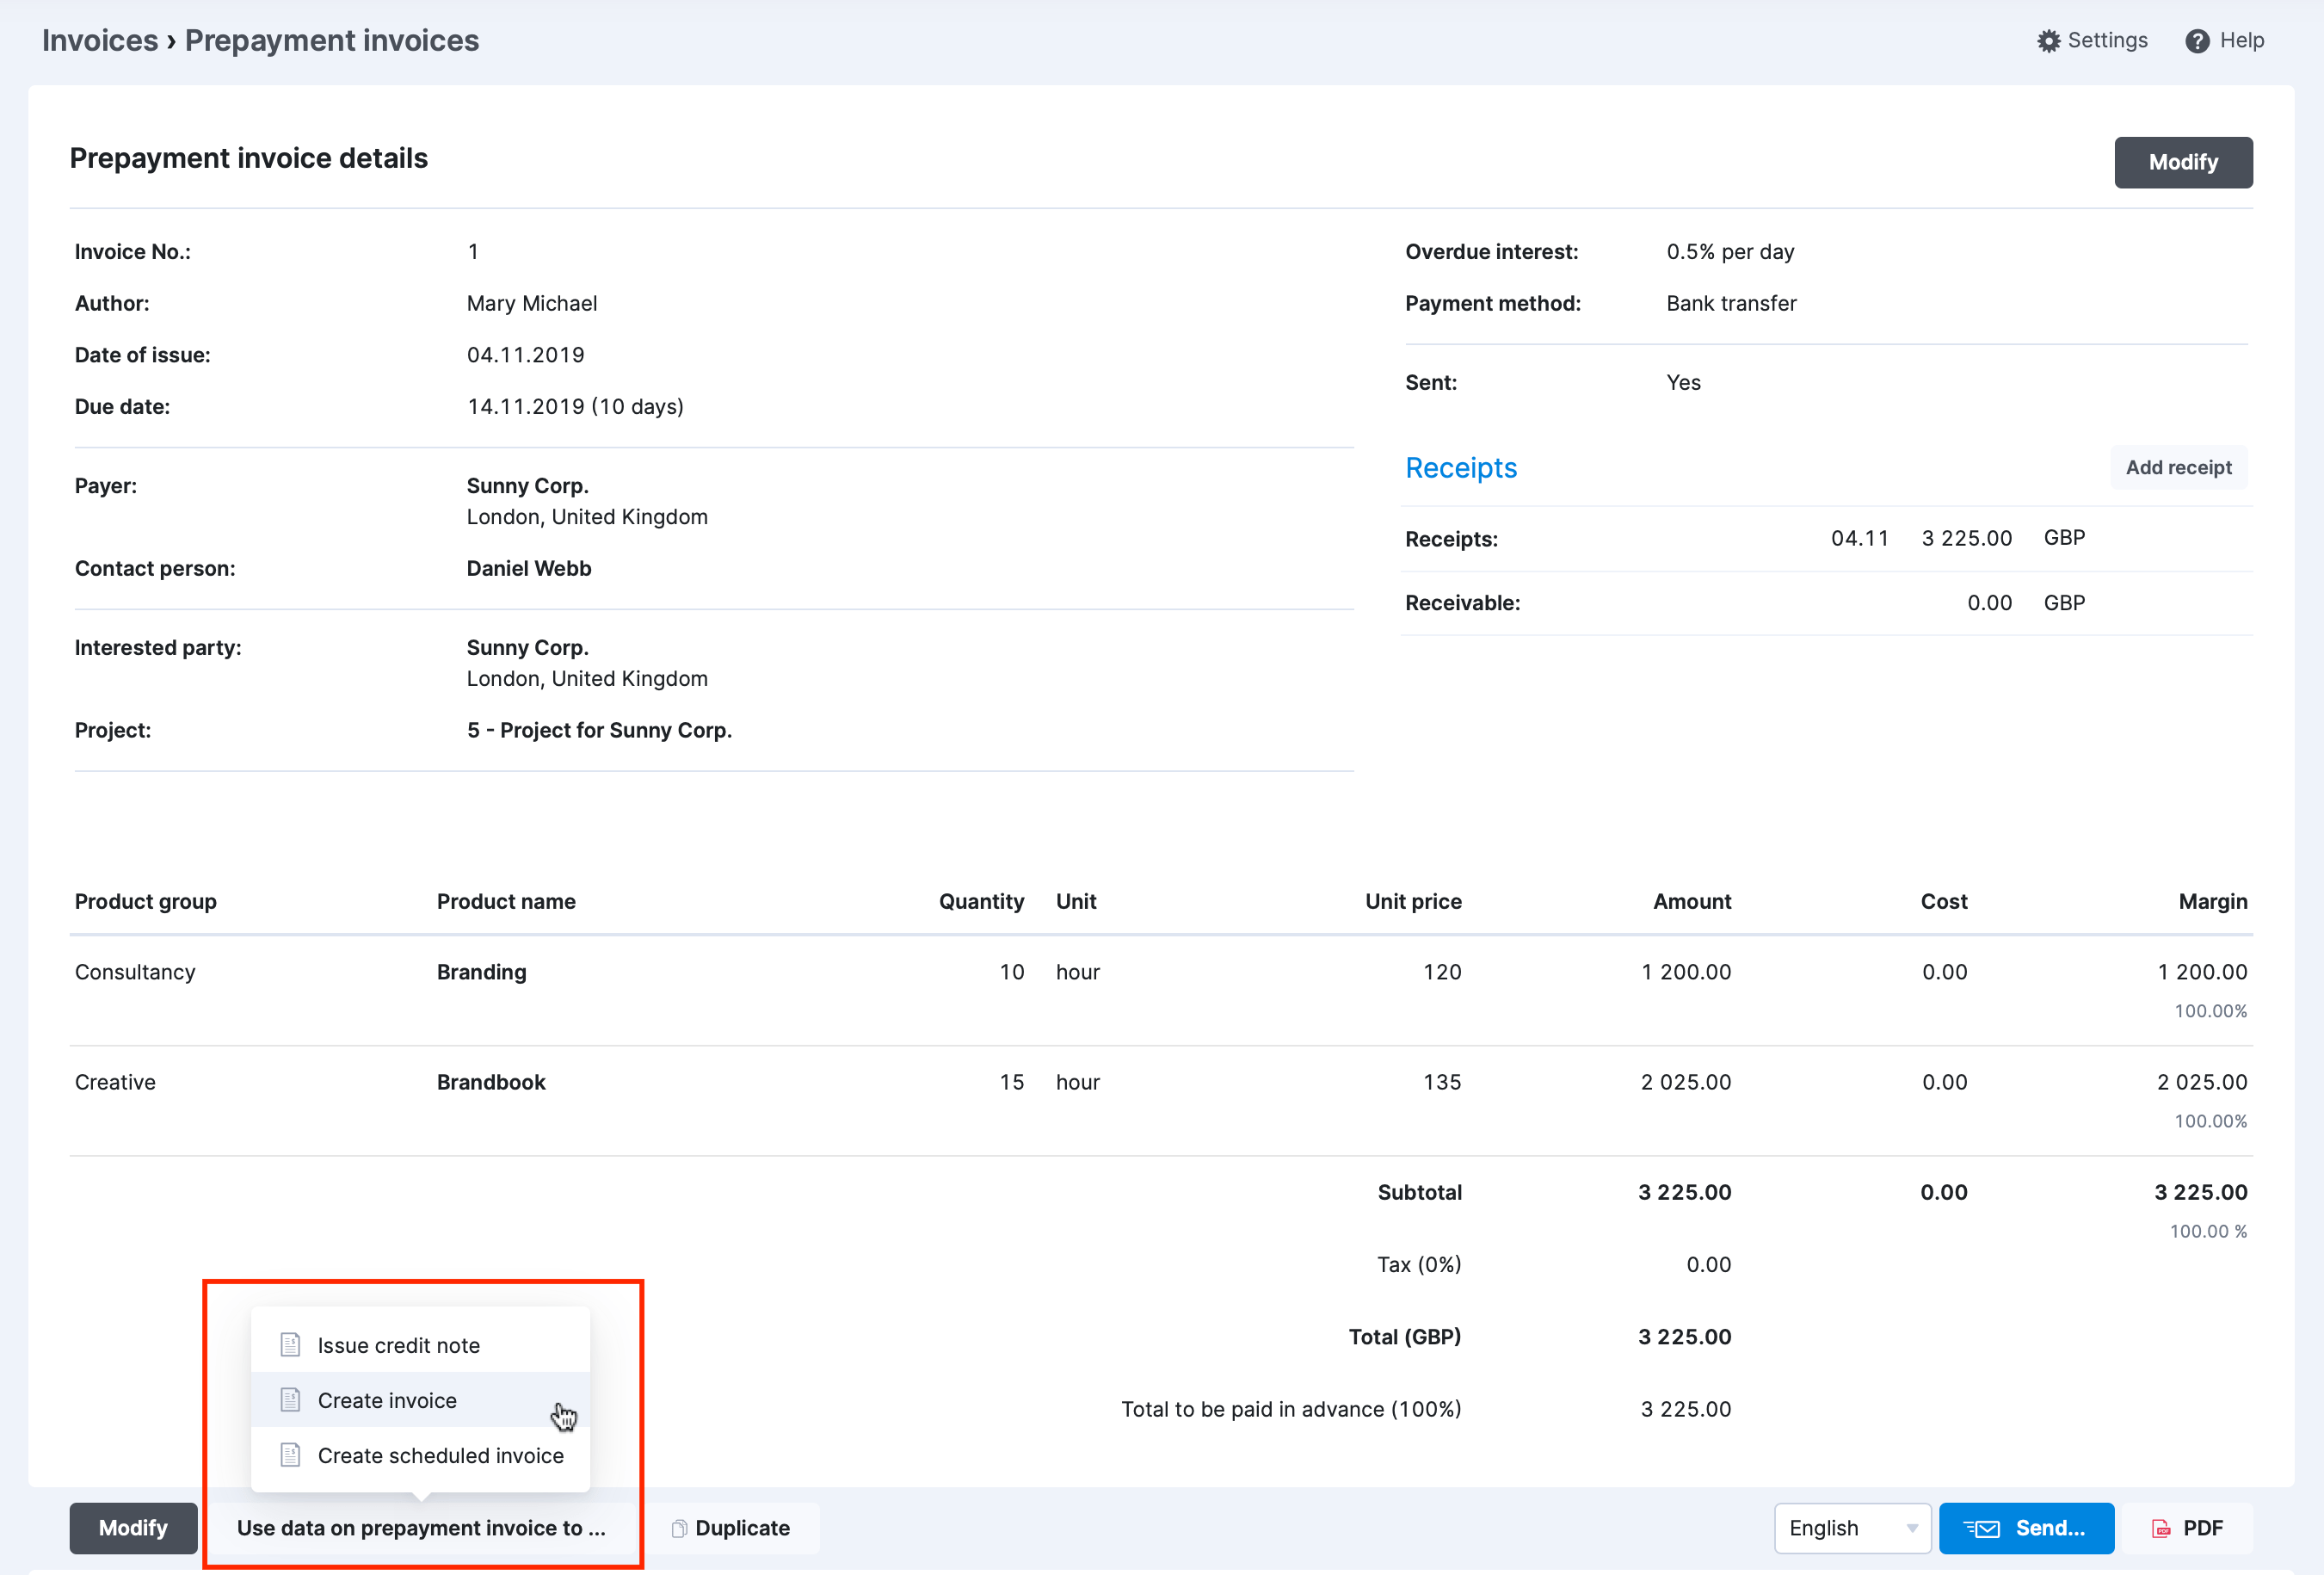2324x1575 pixels.
Task: Click the Duplicate button
Action: [x=744, y=1527]
